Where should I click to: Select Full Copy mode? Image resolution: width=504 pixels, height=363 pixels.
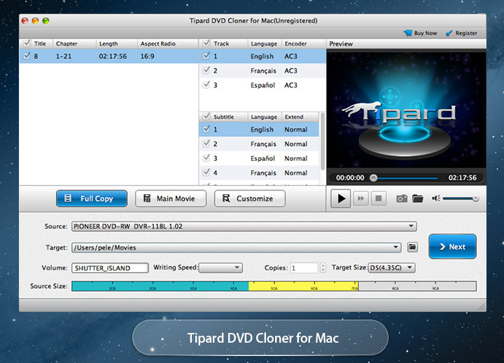[92, 199]
